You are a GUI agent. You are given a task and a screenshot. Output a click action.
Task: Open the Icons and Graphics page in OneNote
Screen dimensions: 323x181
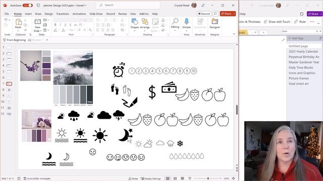click(x=302, y=73)
